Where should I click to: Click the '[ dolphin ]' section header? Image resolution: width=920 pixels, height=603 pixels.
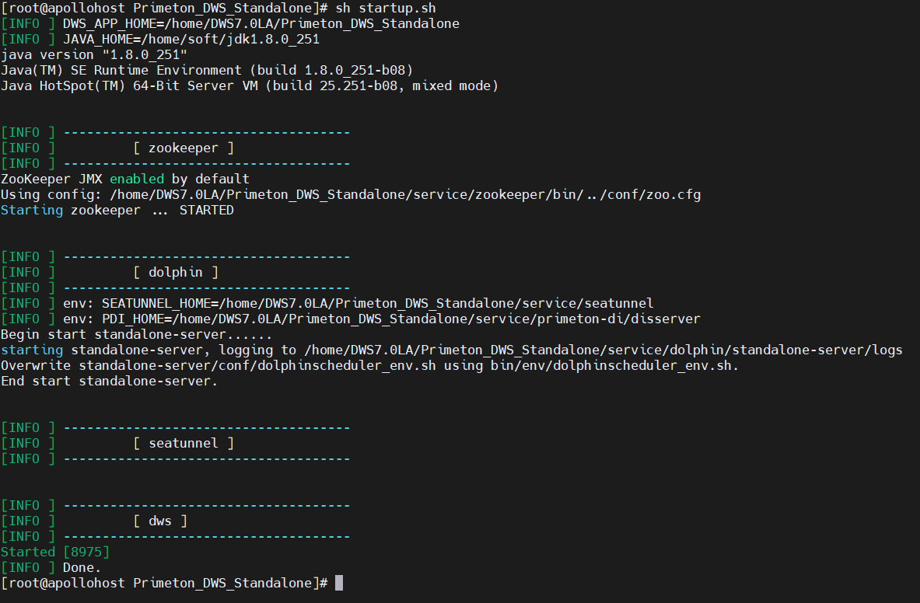pyautogui.click(x=175, y=272)
